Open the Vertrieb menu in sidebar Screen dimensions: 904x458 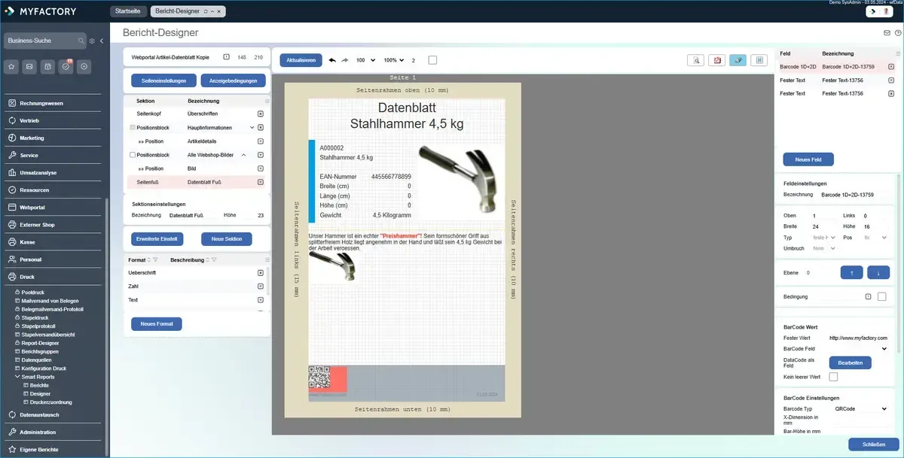click(30, 120)
